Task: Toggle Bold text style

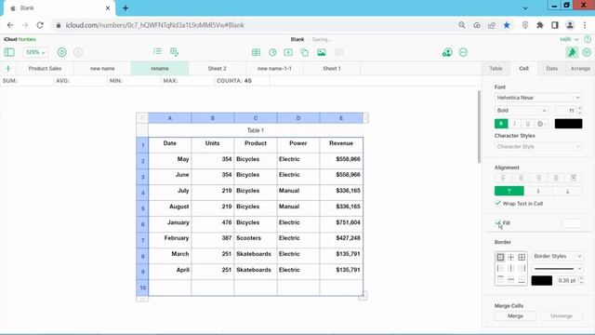Action: point(501,124)
